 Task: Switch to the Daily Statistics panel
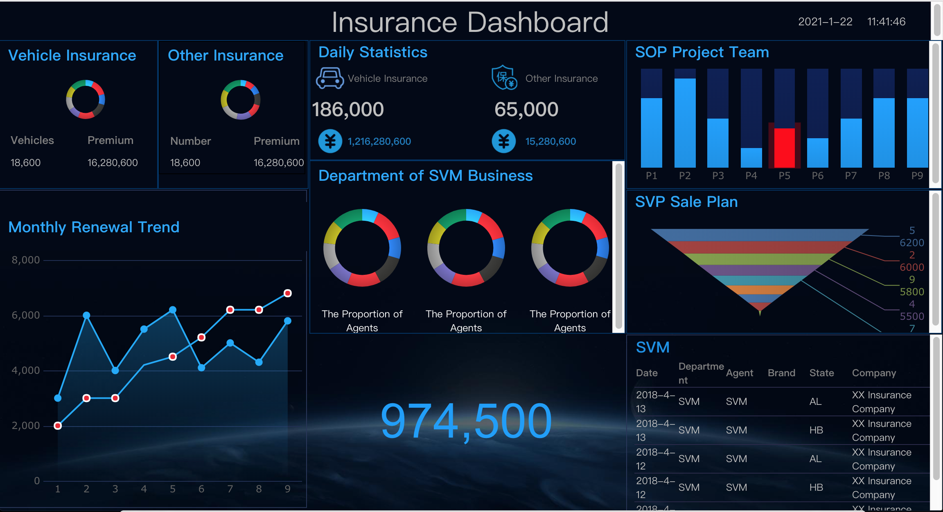click(x=372, y=52)
